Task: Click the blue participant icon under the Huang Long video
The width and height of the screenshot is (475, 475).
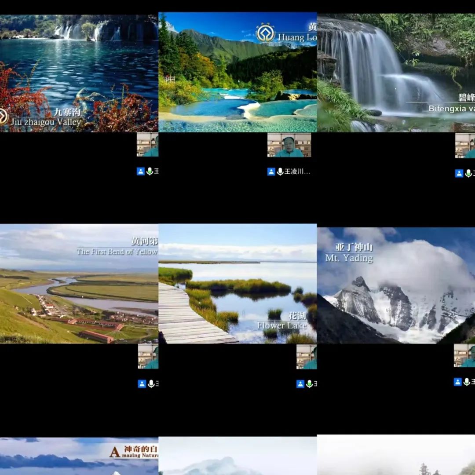Action: coord(271,172)
